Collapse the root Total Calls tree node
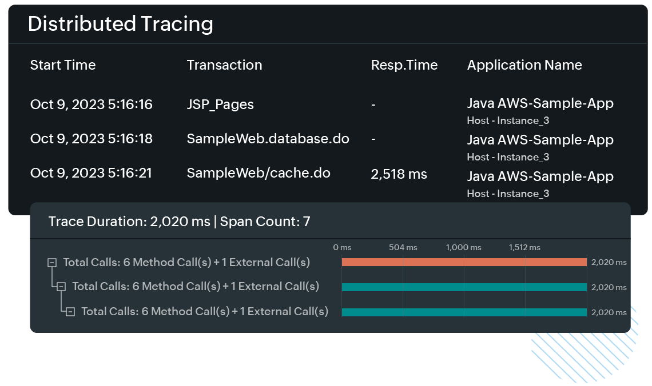652x386 pixels. coord(52,262)
